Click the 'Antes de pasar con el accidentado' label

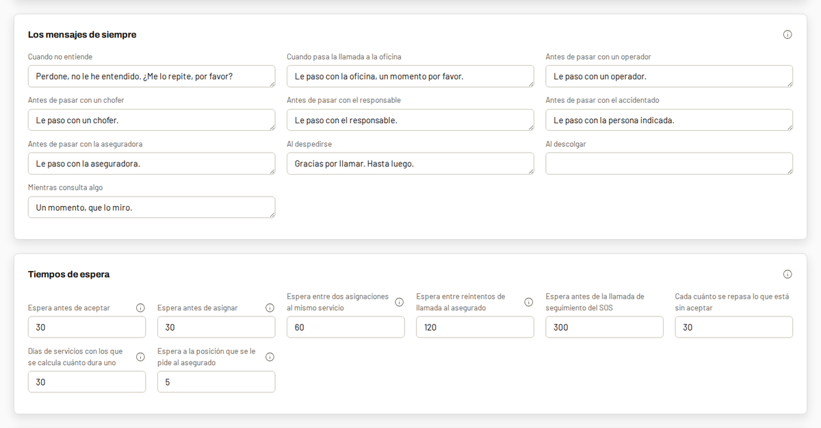coord(602,100)
